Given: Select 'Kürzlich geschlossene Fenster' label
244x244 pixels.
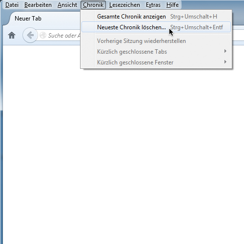Looking at the screenshot, I should coord(135,62).
